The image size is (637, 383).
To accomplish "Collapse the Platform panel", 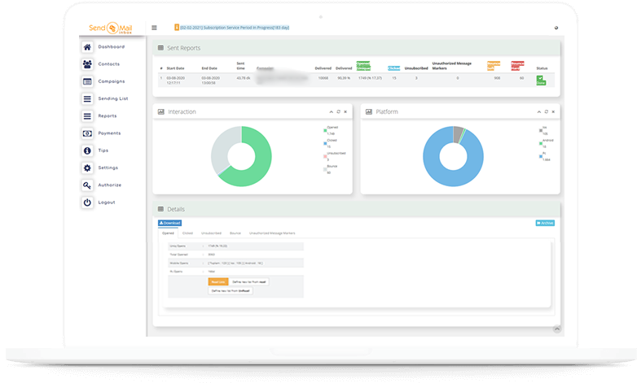I will pyautogui.click(x=539, y=111).
